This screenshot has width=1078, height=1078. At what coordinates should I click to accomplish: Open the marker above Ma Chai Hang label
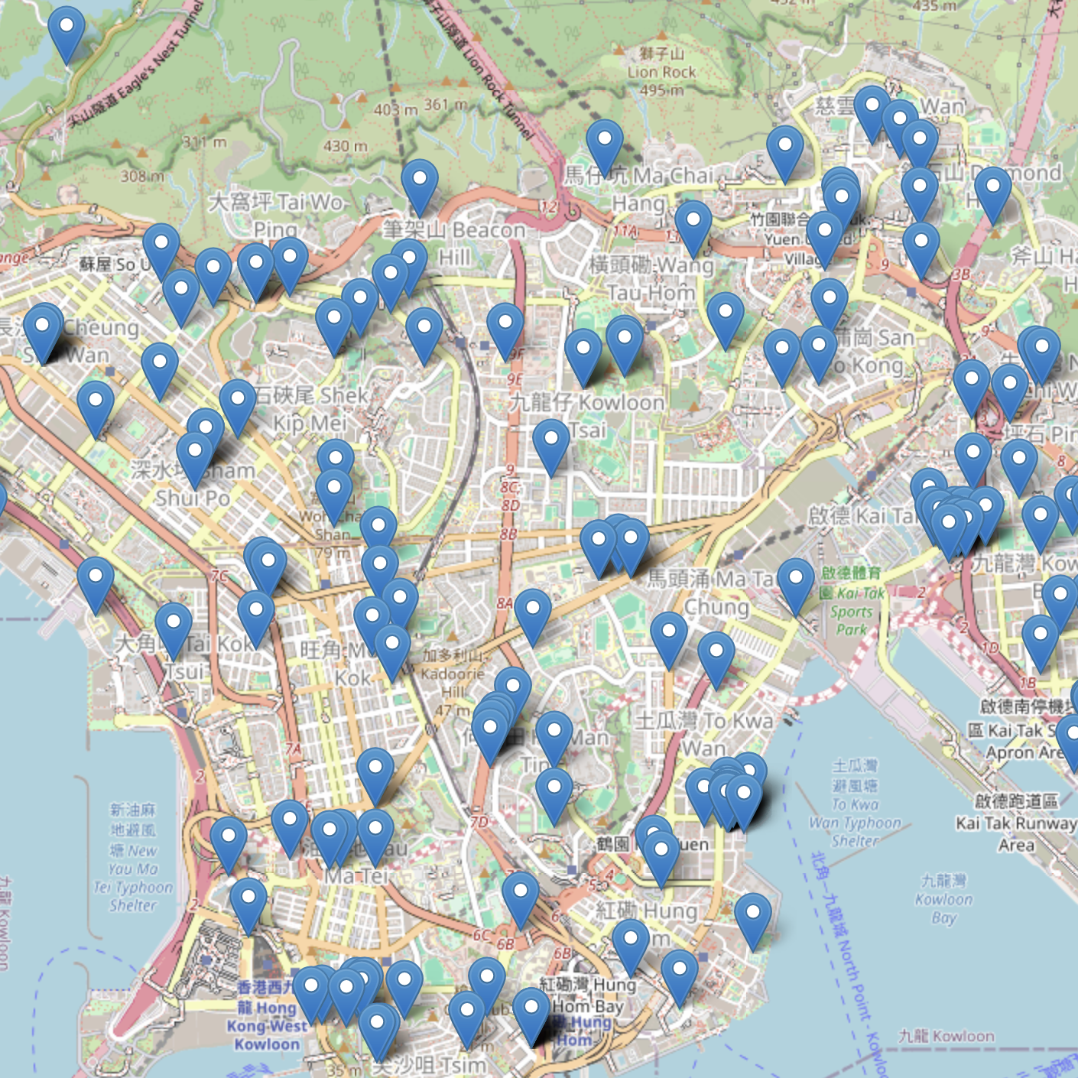coord(605,148)
